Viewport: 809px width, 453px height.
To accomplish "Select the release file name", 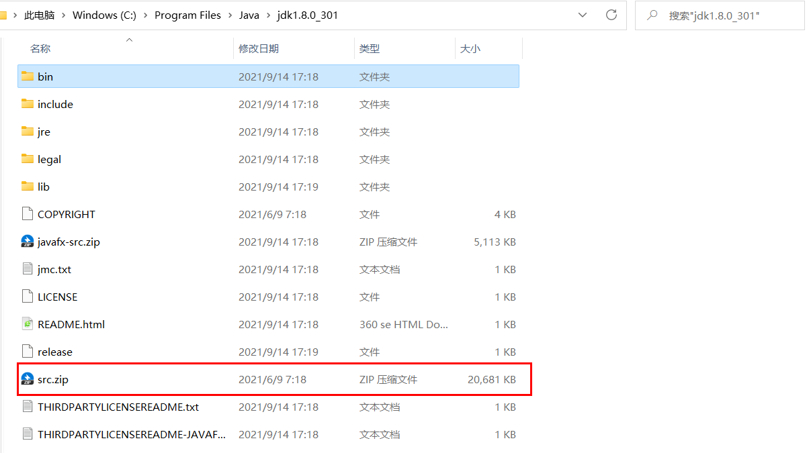I will click(x=55, y=352).
